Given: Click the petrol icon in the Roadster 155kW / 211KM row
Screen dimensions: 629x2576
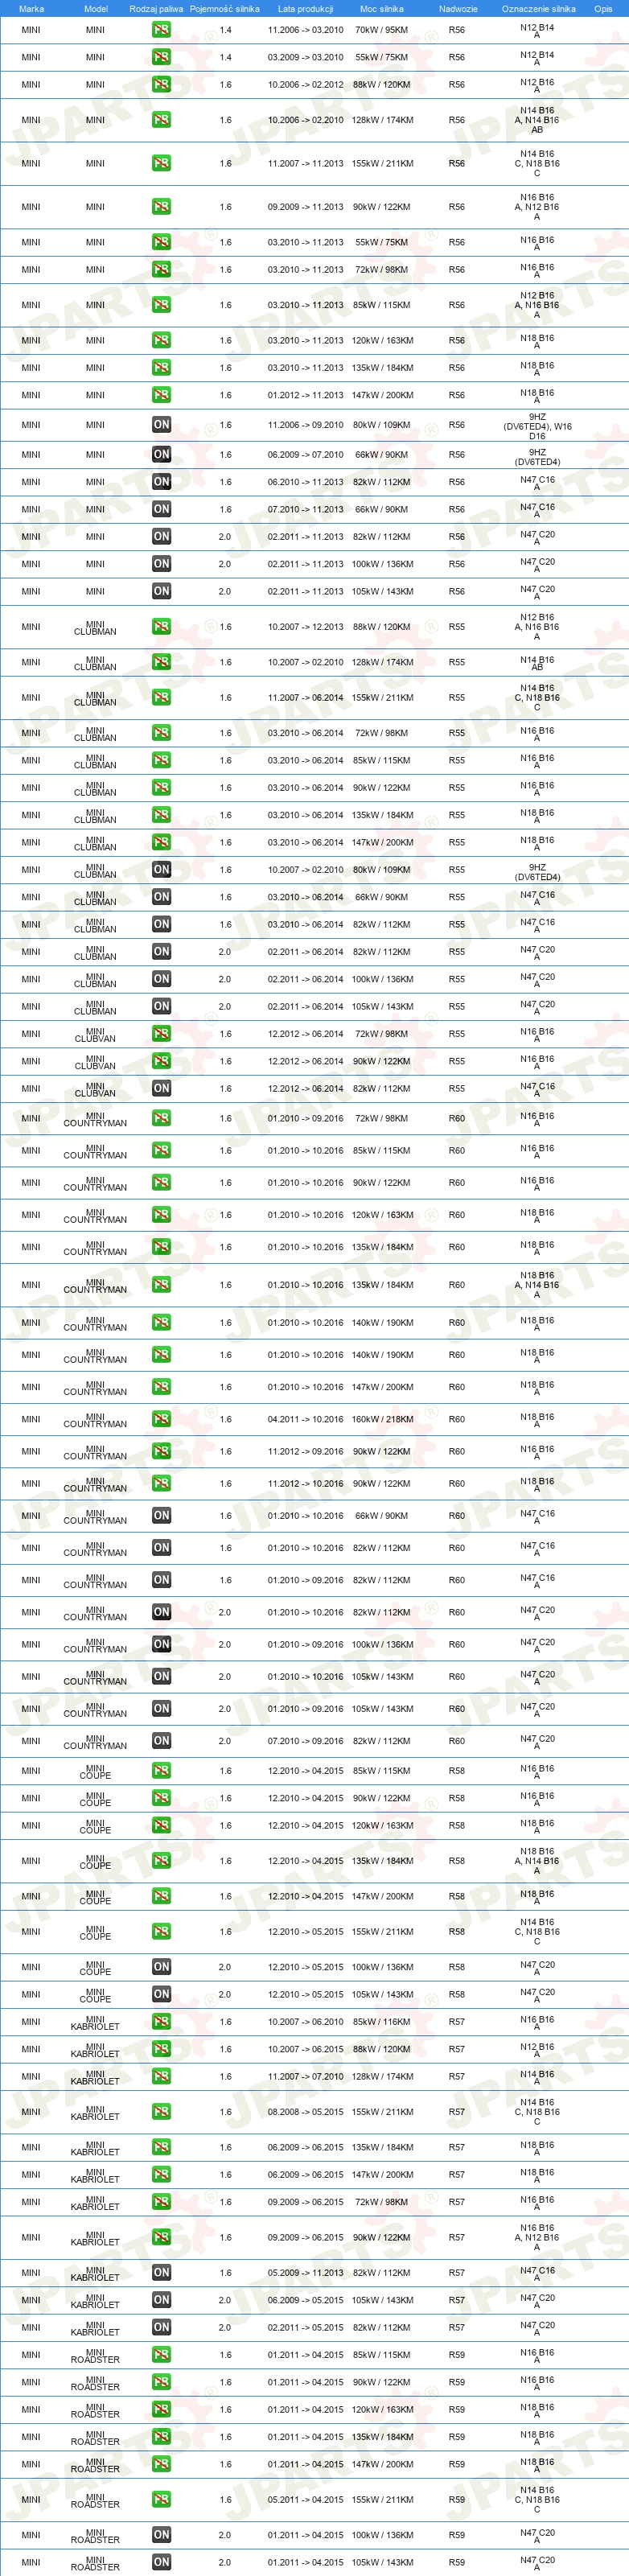Looking at the screenshot, I should click(161, 2500).
